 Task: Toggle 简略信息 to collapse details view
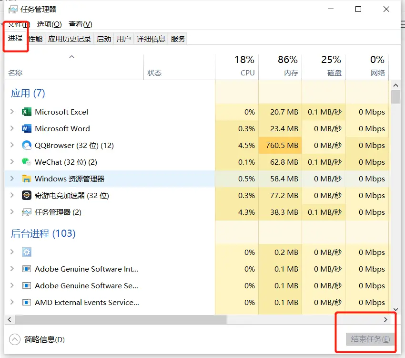[x=37, y=339]
